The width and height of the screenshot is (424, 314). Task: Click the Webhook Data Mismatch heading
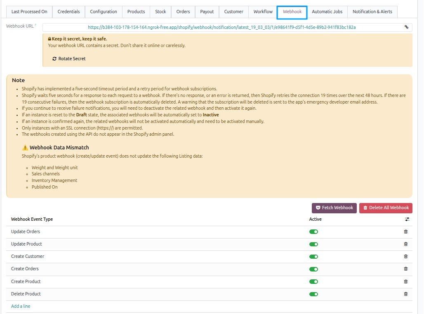point(59,148)
